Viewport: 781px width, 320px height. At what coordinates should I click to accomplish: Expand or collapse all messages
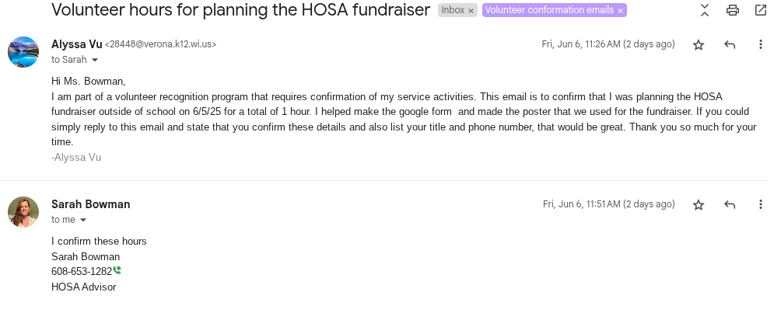705,10
